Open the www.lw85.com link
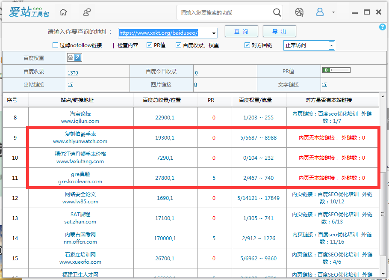The height and width of the screenshot is (280, 389). click(80, 202)
